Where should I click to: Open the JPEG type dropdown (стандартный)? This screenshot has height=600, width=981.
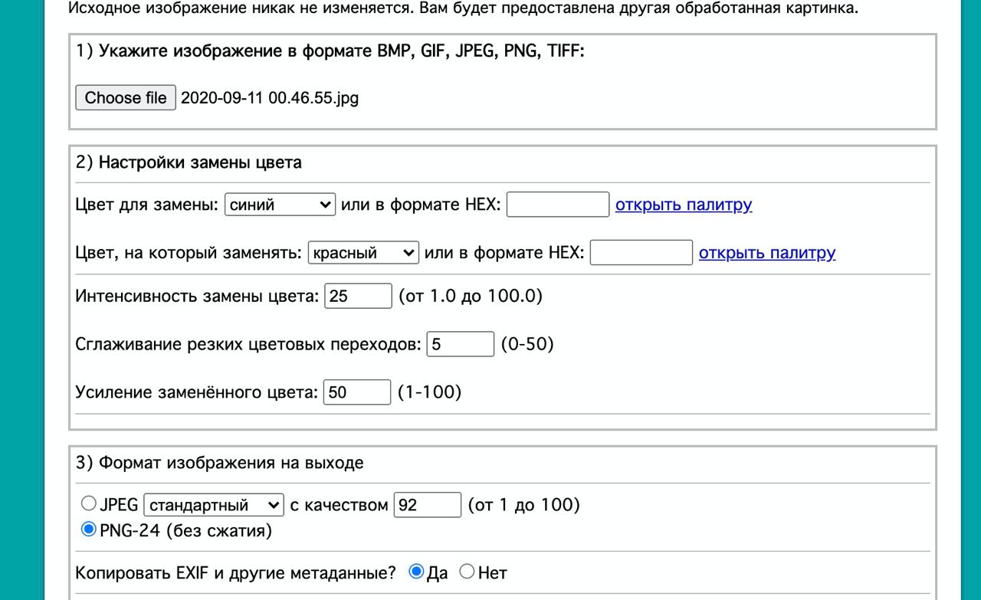tap(214, 505)
